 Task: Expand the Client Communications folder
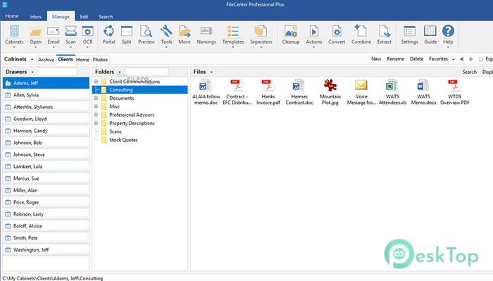click(x=96, y=81)
